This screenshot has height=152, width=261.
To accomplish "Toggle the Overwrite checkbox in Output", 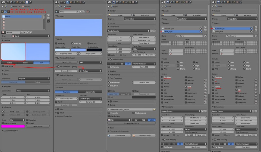I will pyautogui.click(x=109, y=113).
